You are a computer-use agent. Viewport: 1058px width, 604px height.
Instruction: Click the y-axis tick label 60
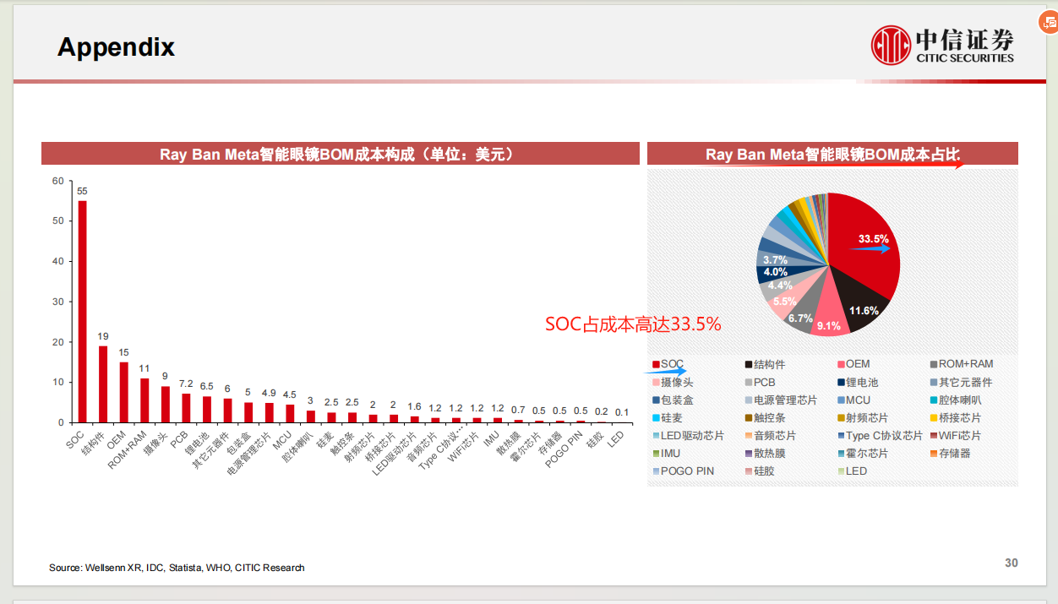pos(57,181)
